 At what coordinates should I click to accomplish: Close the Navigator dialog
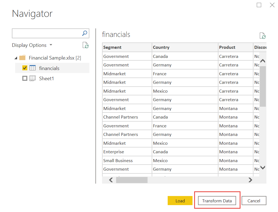pyautogui.click(x=272, y=5)
